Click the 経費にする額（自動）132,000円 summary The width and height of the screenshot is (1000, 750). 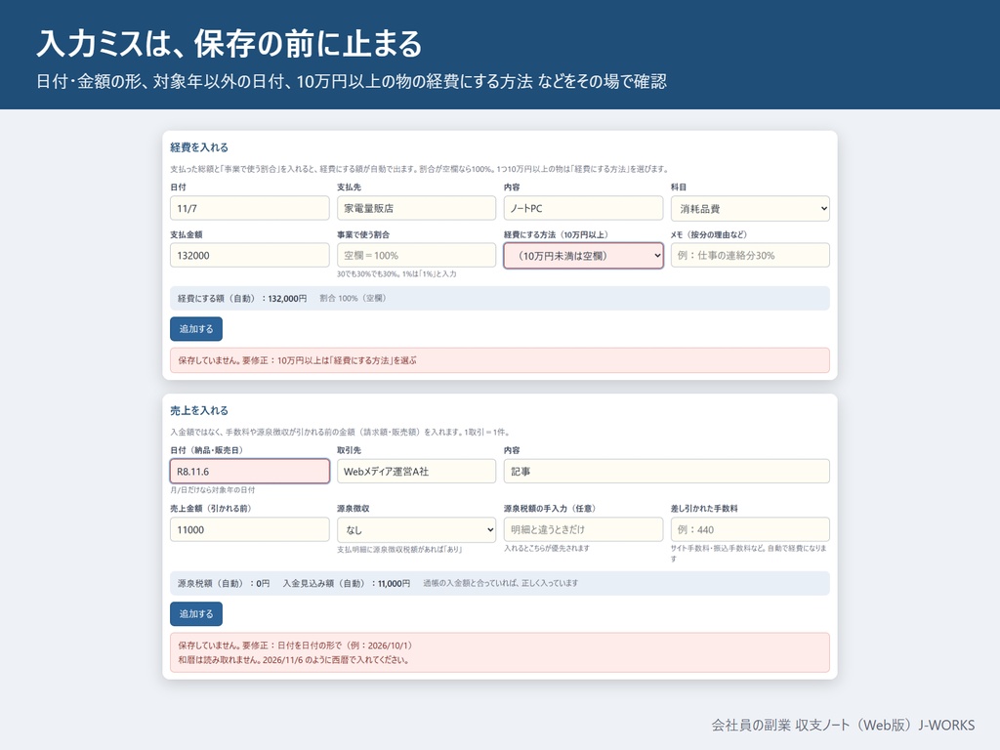click(242, 299)
